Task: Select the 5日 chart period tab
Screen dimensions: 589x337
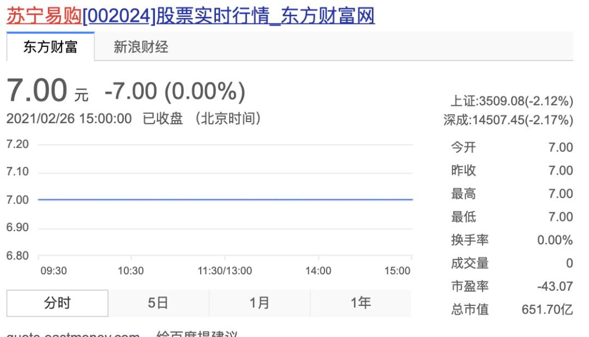Action: click(158, 303)
